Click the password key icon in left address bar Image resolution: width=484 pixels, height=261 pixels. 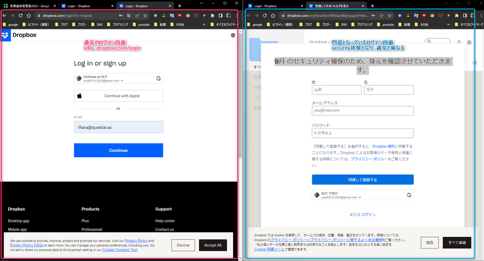pyautogui.click(x=120, y=16)
